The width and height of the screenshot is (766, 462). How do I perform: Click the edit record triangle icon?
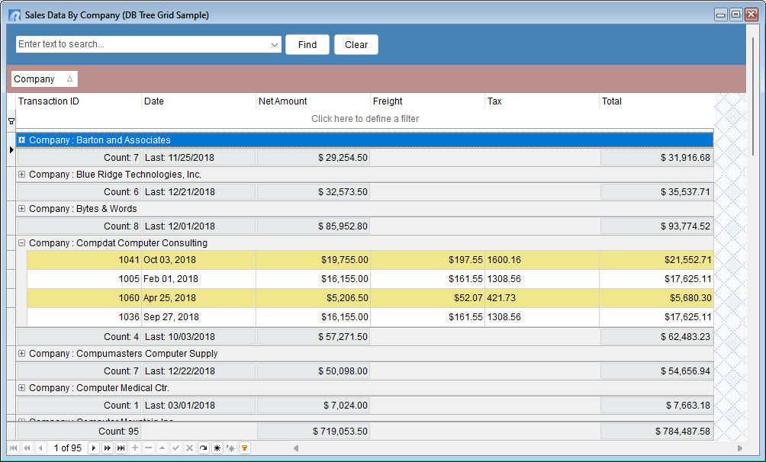pos(163,448)
